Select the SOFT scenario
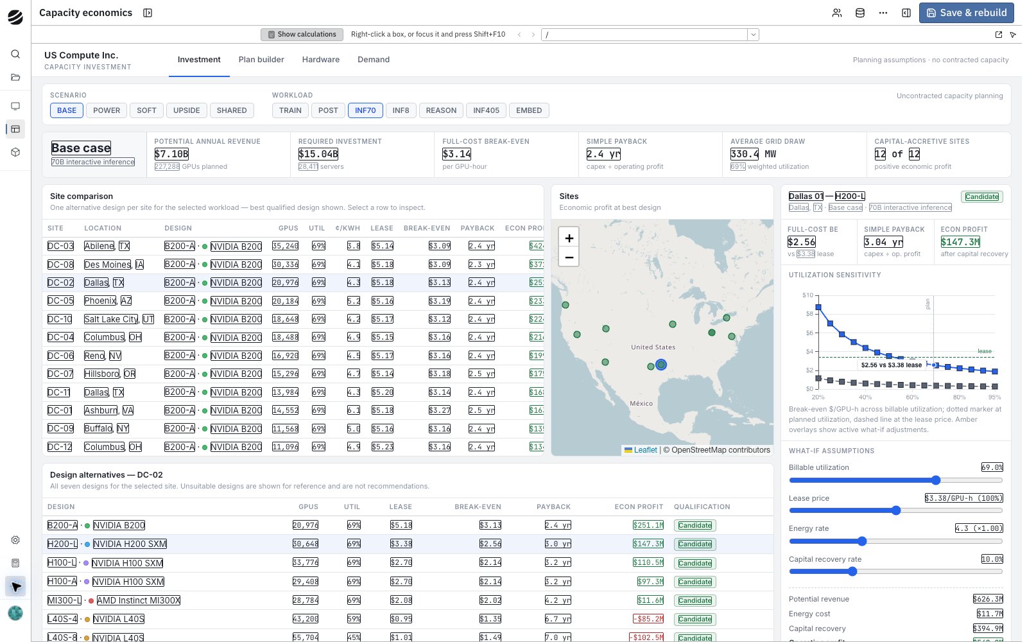 point(146,110)
